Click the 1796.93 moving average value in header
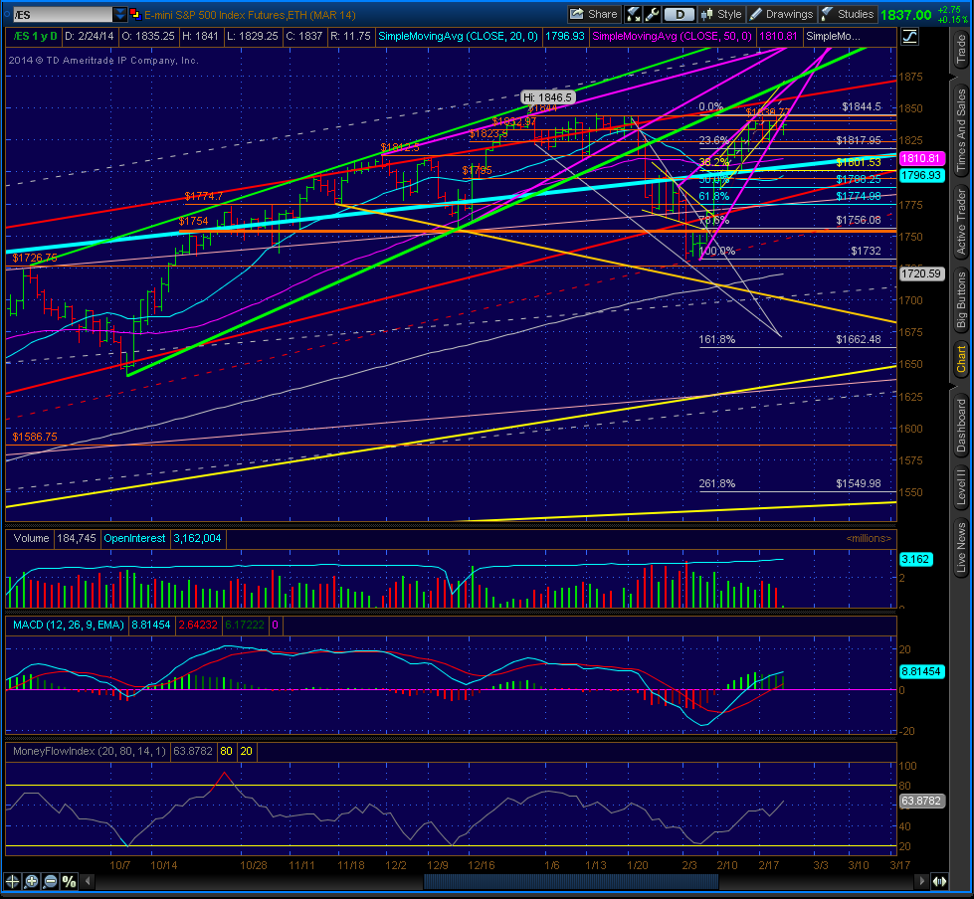974x899 pixels. tap(565, 37)
